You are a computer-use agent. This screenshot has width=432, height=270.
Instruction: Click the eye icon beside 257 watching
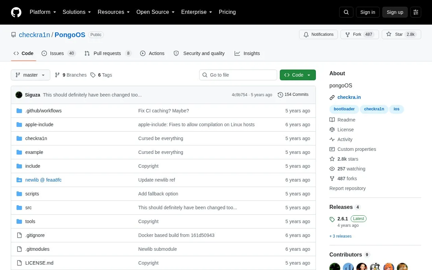tap(332, 169)
